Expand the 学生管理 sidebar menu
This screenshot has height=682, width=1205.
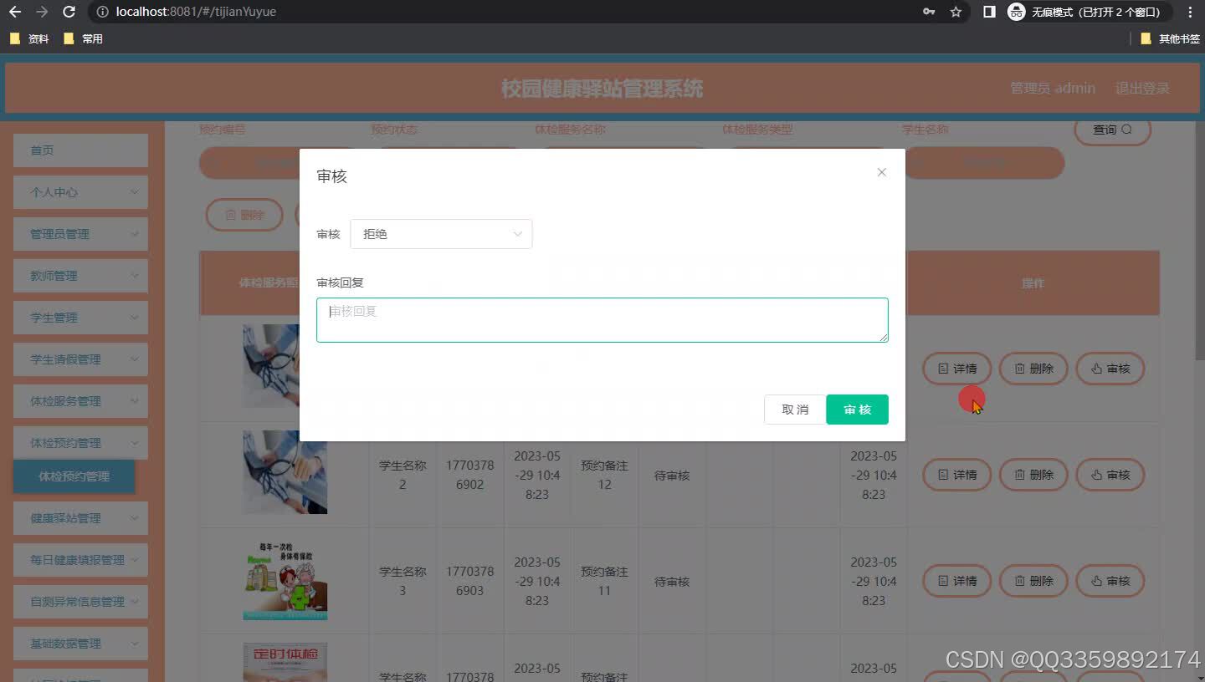(x=80, y=318)
